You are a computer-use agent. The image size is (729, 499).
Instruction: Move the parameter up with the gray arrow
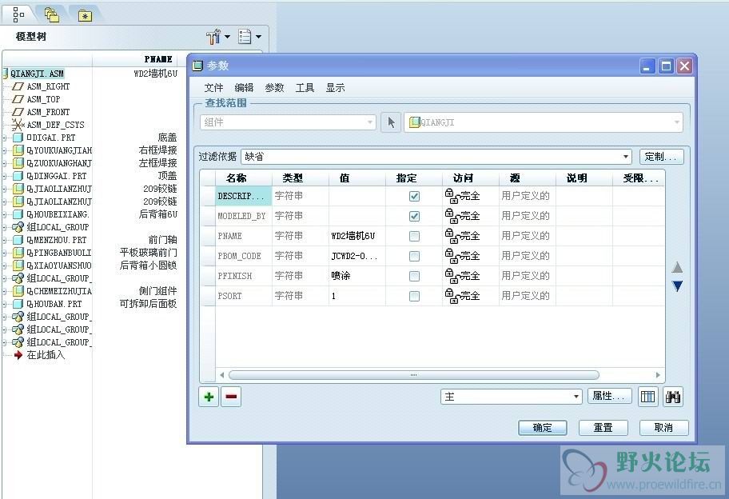pyautogui.click(x=677, y=267)
